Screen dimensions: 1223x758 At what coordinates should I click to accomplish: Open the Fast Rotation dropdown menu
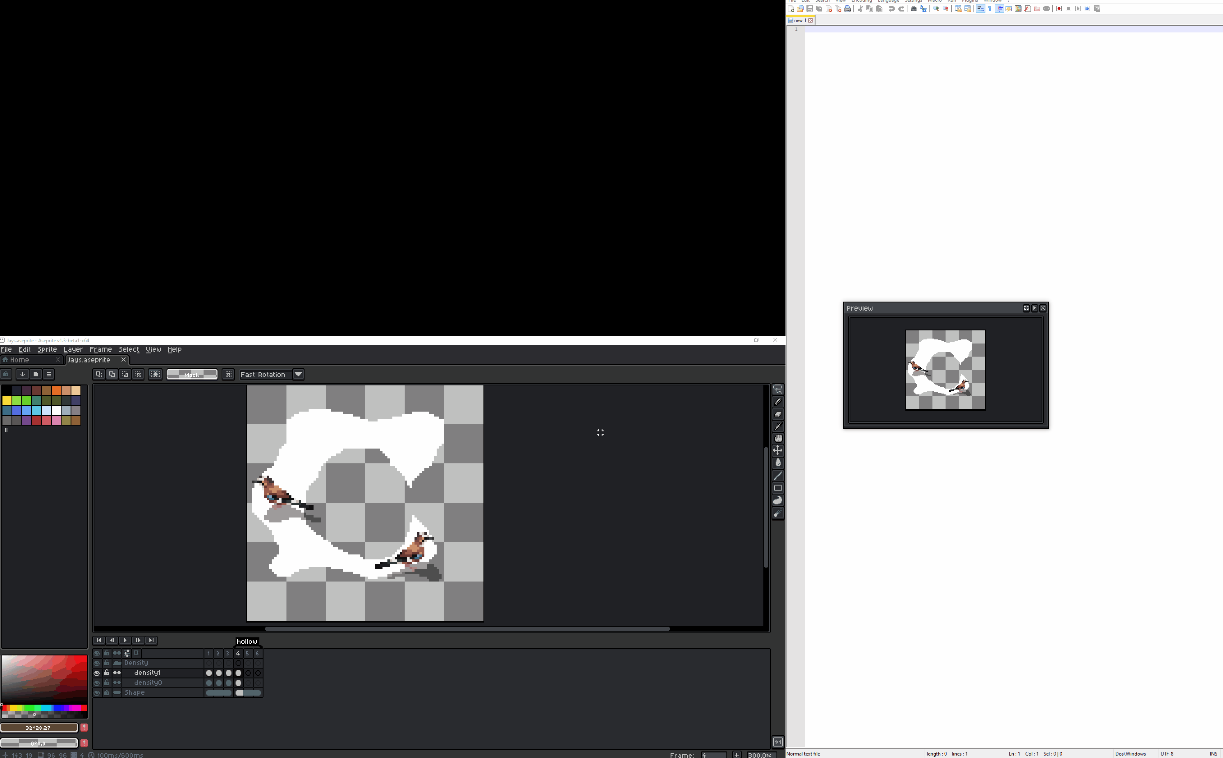tap(298, 375)
